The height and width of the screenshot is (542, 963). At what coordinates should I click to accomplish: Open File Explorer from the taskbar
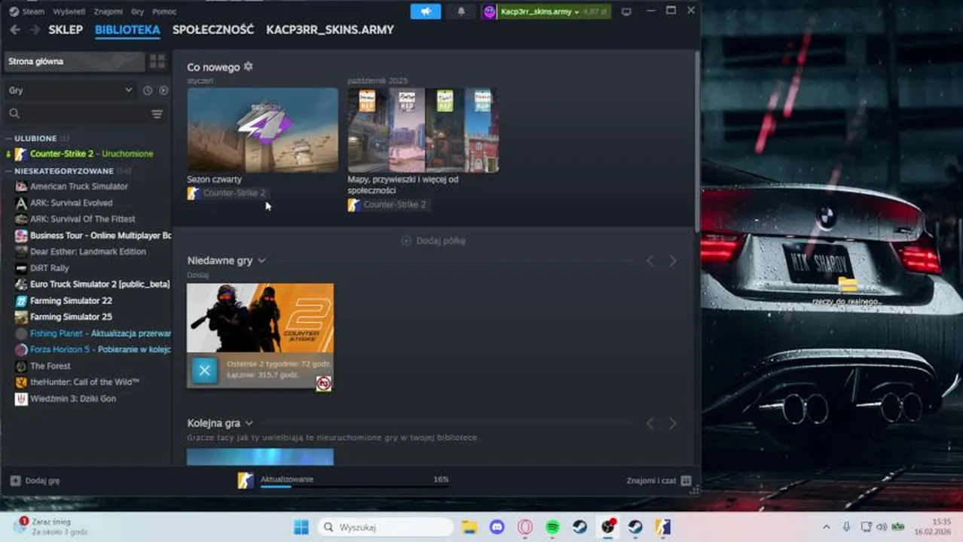pyautogui.click(x=469, y=527)
